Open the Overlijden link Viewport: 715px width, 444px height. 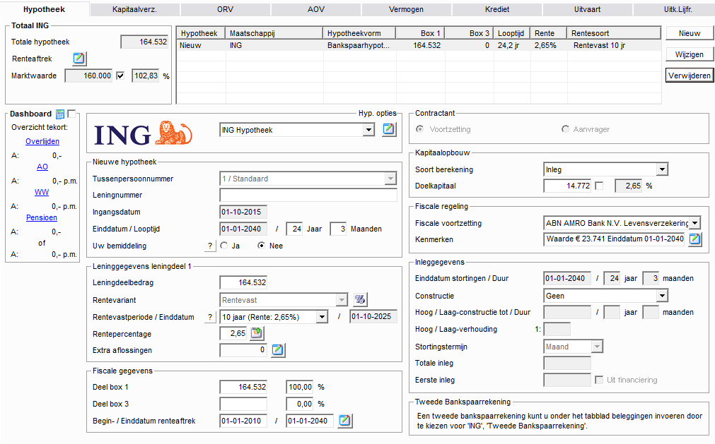pyautogui.click(x=42, y=141)
